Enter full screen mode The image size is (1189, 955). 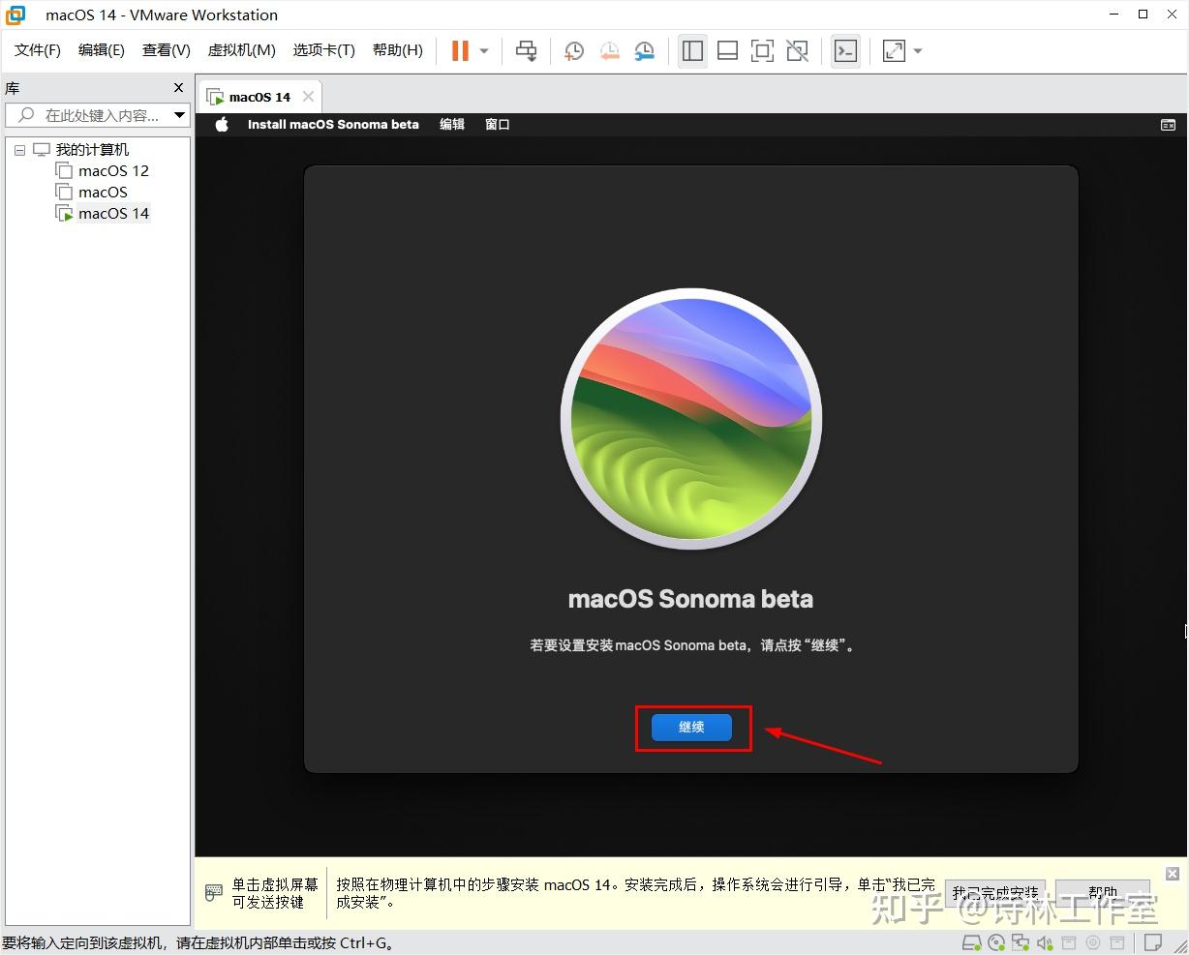762,51
